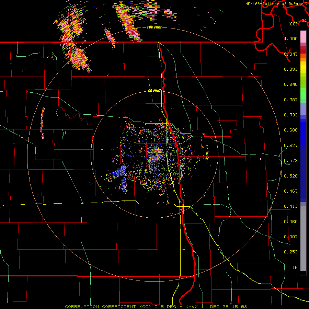Click the 0.627 scale value
309x309 pixels.
click(291, 146)
